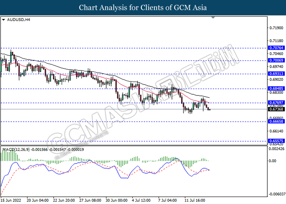This screenshot has height=204, width=286.
Task: Click the 20 Jun 04:00 time label
Action: pyautogui.click(x=38, y=200)
